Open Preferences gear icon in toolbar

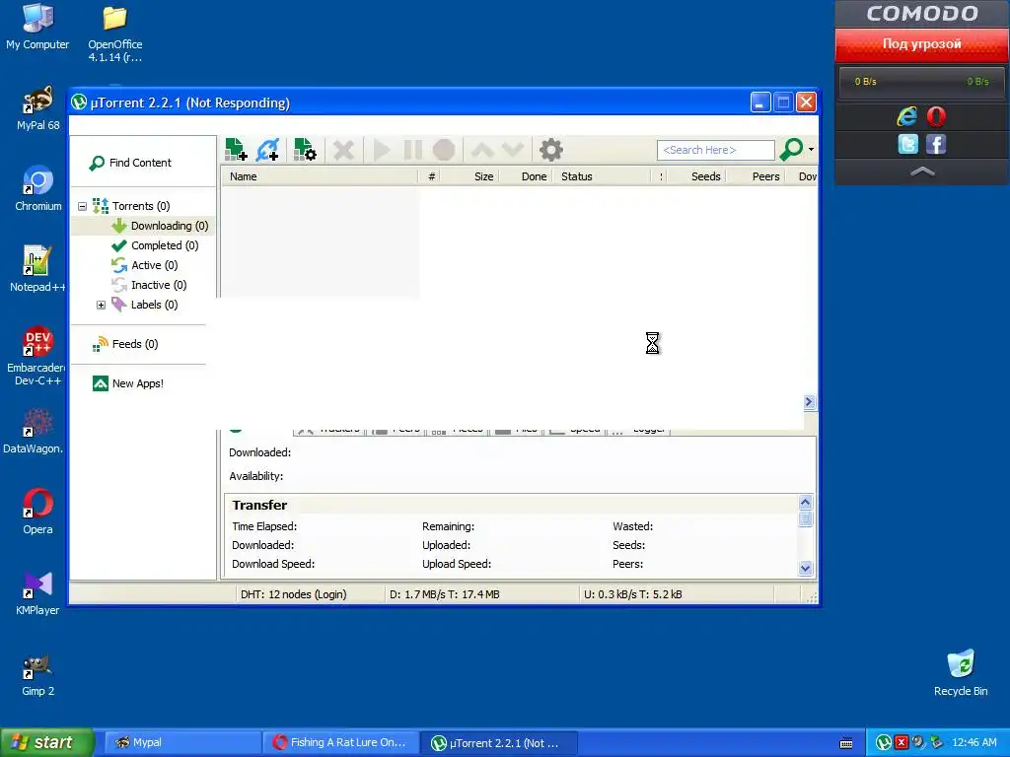[550, 150]
